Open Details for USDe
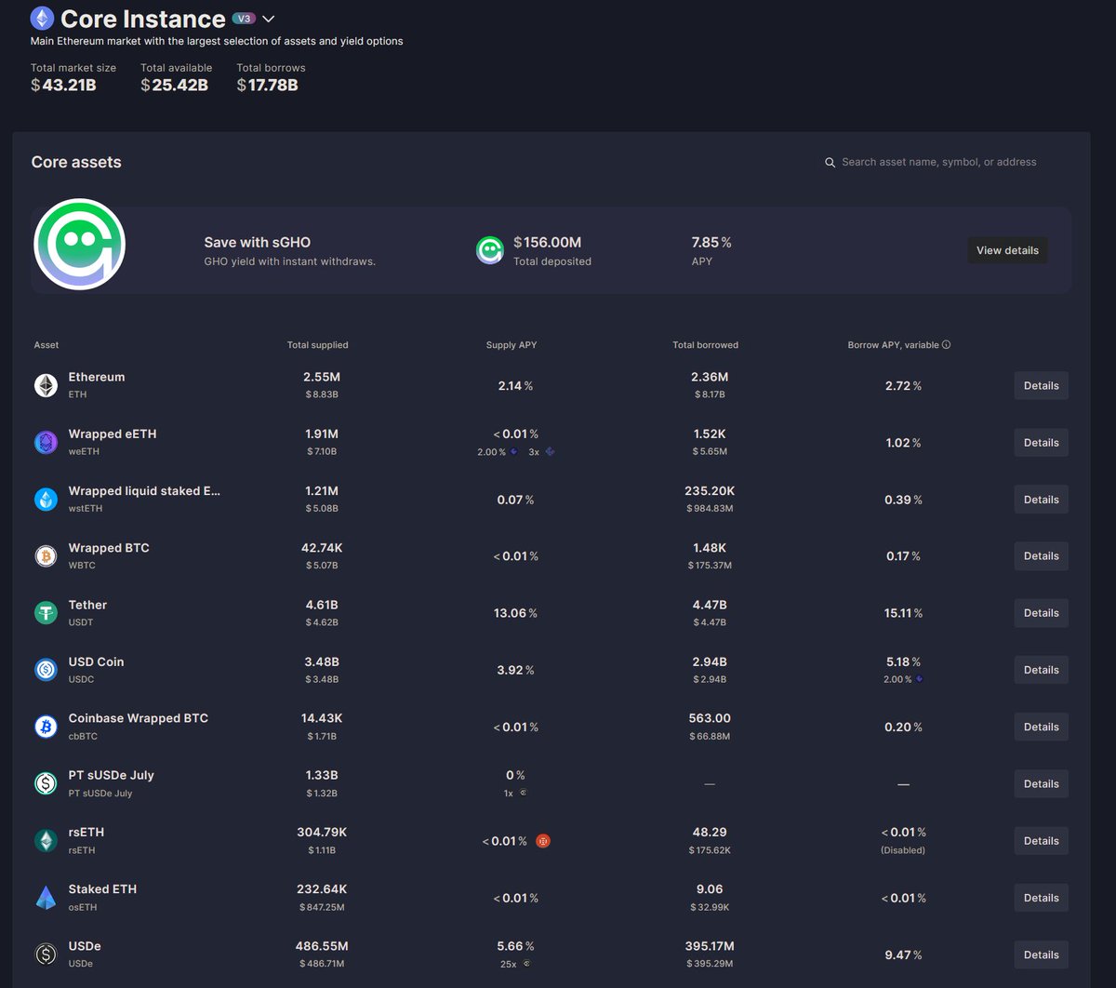Screen dimensions: 1116x988 click(x=1041, y=955)
